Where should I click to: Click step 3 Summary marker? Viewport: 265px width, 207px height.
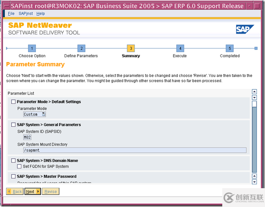tap(131, 48)
